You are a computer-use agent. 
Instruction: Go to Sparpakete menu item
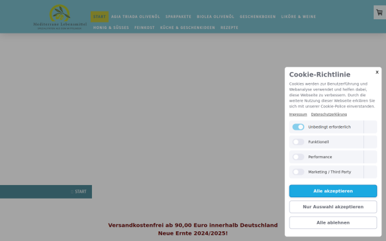[178, 17]
